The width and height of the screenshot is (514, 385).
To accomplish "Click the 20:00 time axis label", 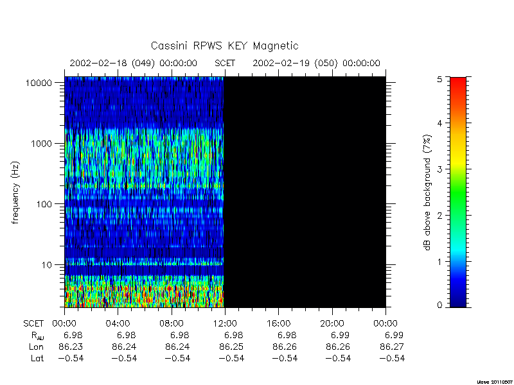I will pyautogui.click(x=332, y=324).
